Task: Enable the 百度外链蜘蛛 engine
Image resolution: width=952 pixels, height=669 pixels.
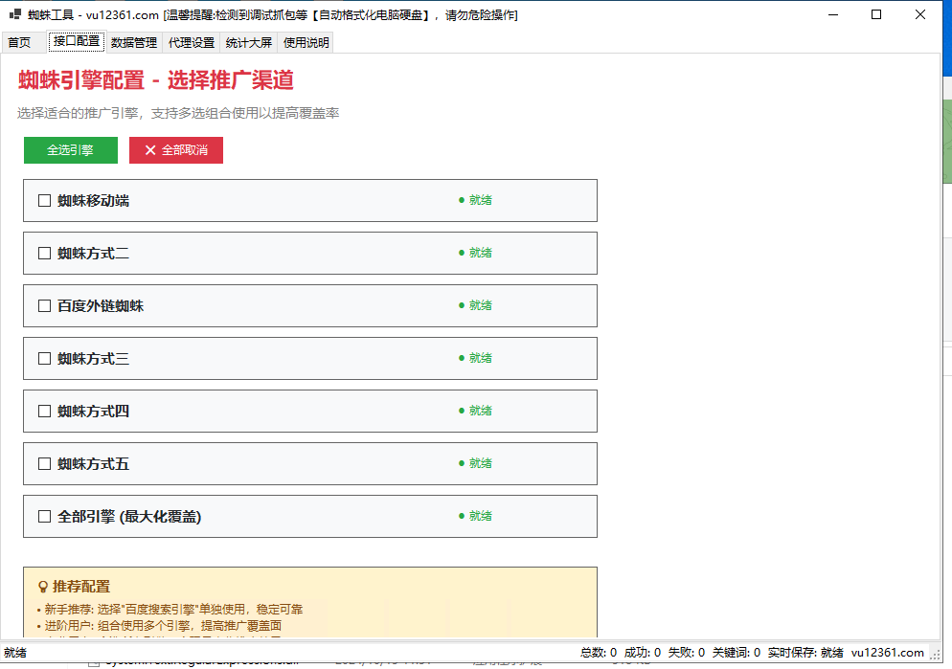Action: (x=43, y=305)
